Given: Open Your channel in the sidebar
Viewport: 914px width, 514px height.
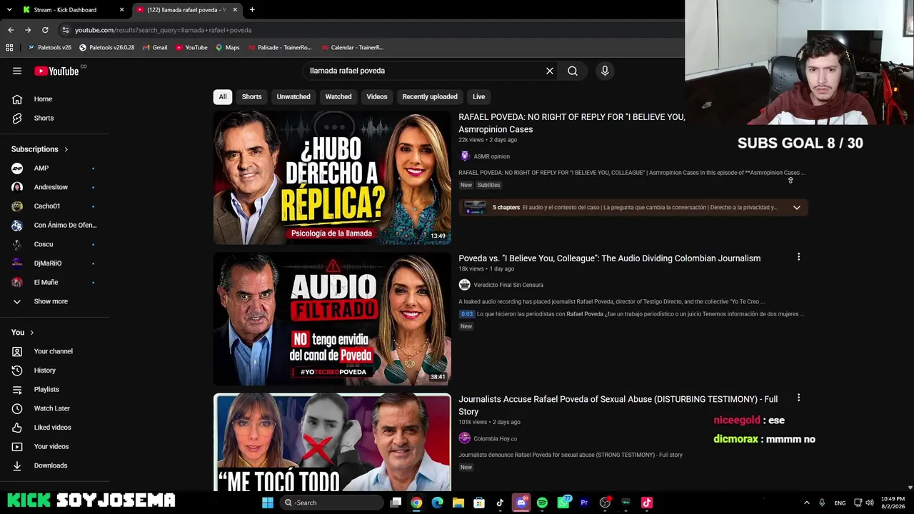Looking at the screenshot, I should pyautogui.click(x=54, y=351).
